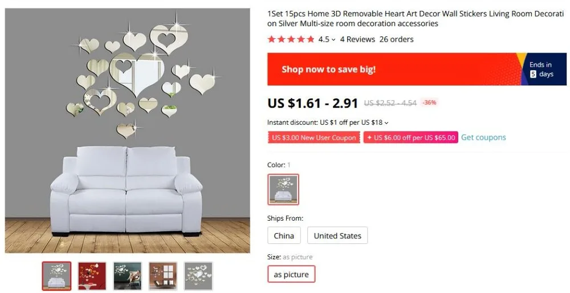The image size is (570, 293).
Task: Click the main product image with sofa
Action: pyautogui.click(x=127, y=131)
